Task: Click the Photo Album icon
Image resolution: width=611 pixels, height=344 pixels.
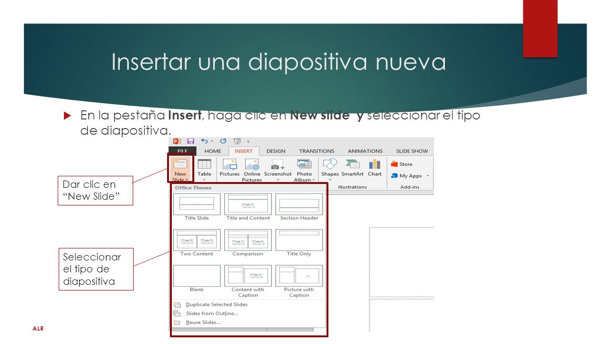Action: (x=304, y=164)
